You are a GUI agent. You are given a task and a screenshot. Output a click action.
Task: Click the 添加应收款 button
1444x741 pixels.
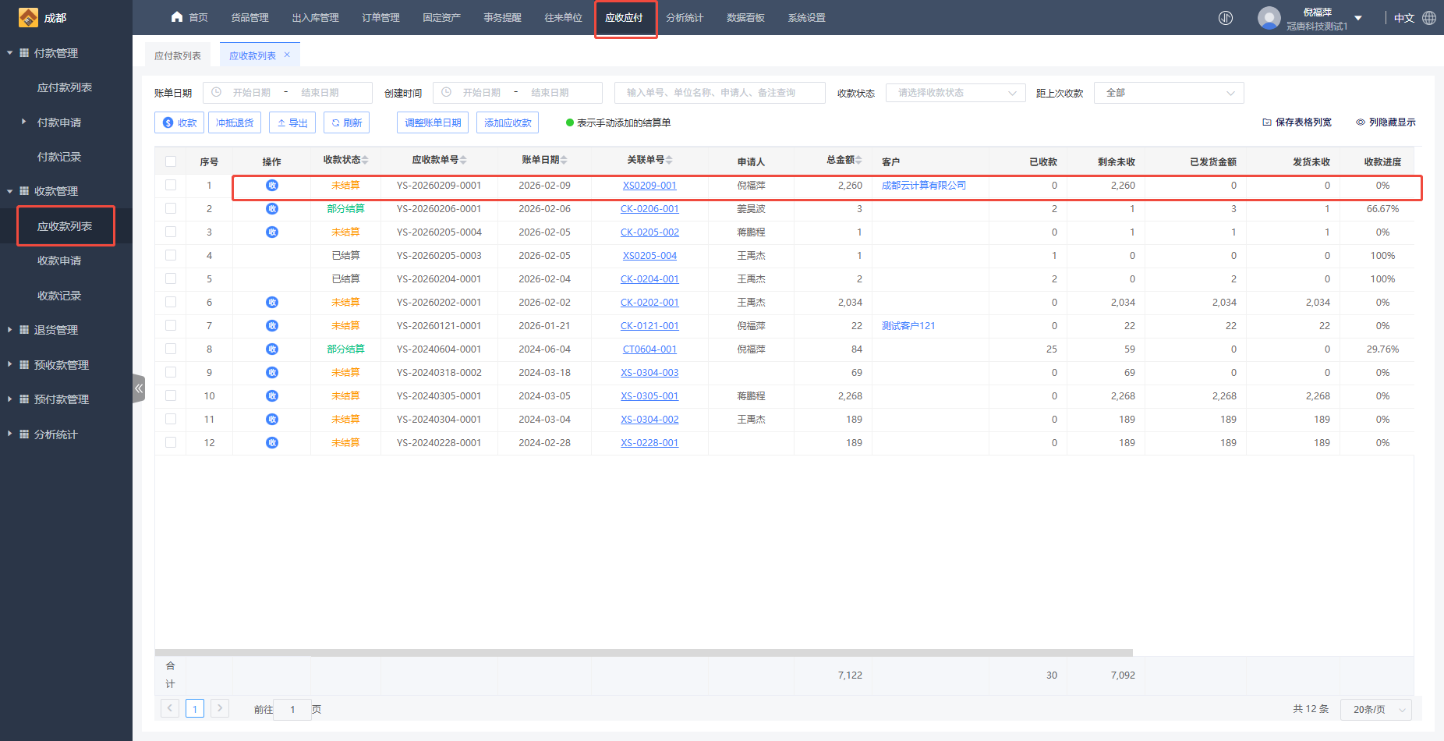pyautogui.click(x=508, y=122)
